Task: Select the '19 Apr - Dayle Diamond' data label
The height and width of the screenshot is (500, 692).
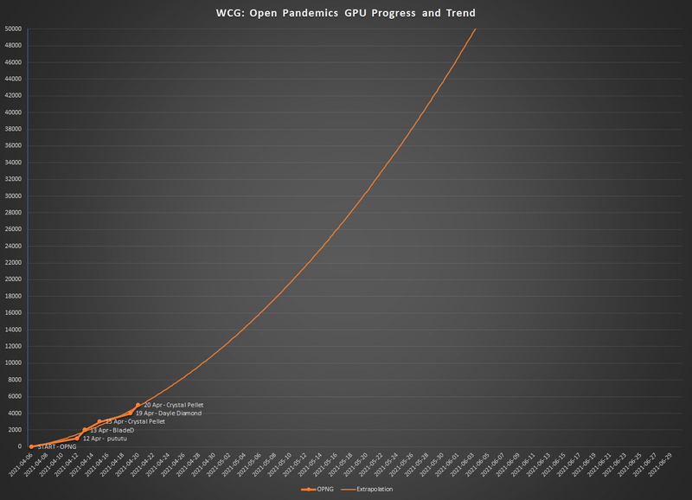Action: tap(168, 413)
